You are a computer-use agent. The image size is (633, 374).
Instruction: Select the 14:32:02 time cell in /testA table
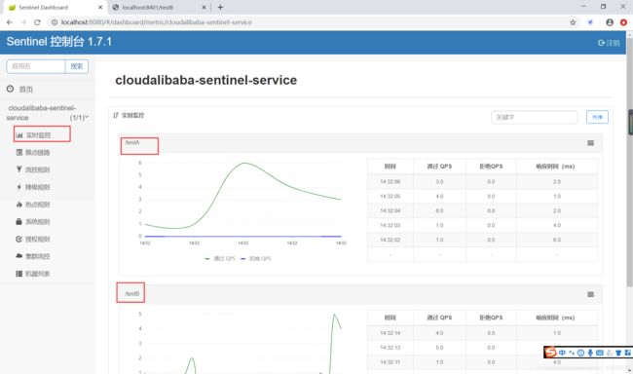(x=390, y=240)
